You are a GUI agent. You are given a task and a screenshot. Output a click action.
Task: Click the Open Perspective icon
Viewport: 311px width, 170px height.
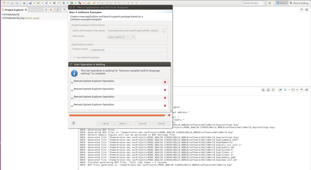point(270,3)
